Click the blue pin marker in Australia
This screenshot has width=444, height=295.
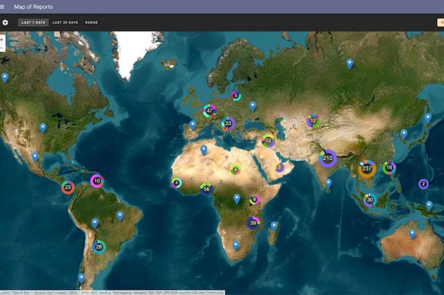click(x=412, y=234)
